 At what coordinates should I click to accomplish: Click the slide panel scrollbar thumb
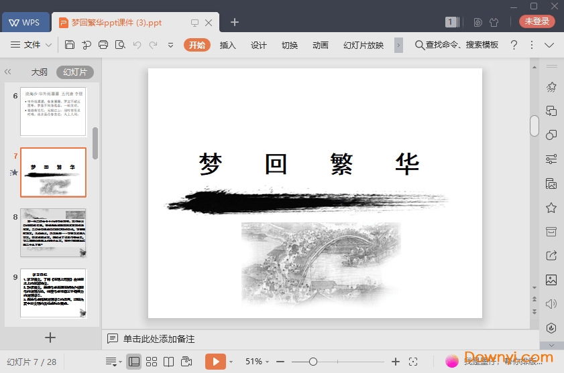tap(95, 143)
